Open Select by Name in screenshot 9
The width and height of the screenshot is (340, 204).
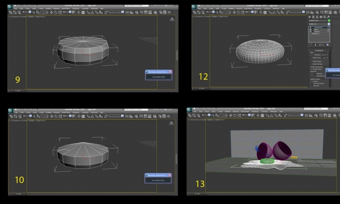(38, 12)
